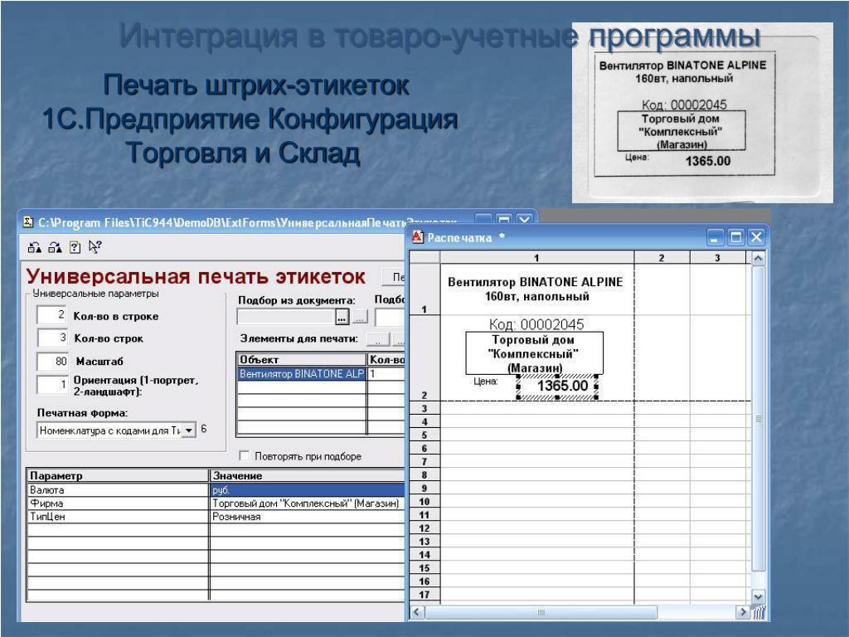Image resolution: width=849 pixels, height=637 pixels.
Task: Click the horizontal scrollbar right arrow in Распечатка
Action: tap(742, 612)
